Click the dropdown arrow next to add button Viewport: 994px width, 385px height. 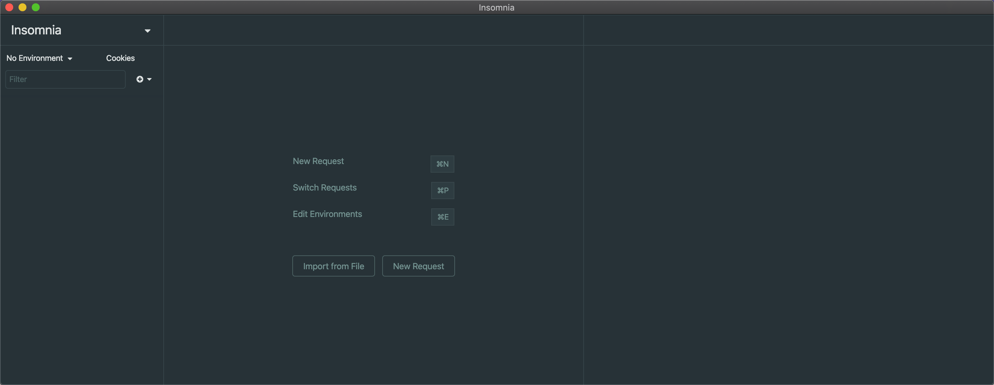149,79
